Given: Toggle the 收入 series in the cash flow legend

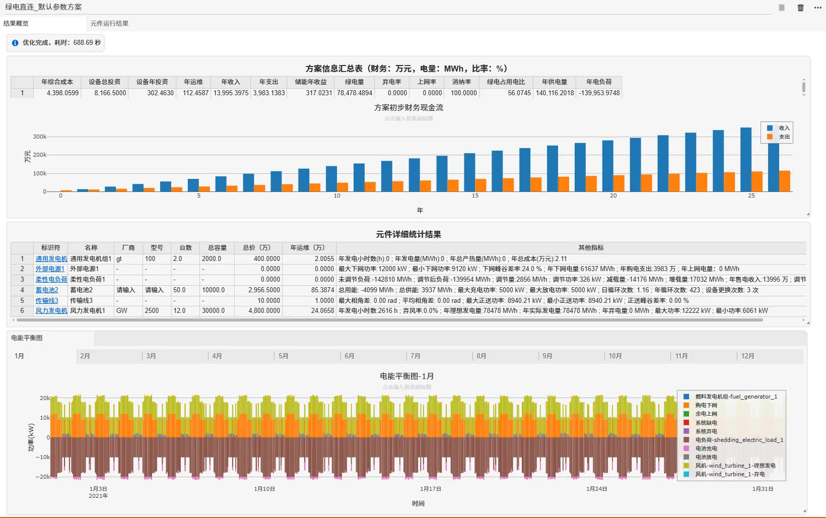Looking at the screenshot, I should click(x=778, y=128).
